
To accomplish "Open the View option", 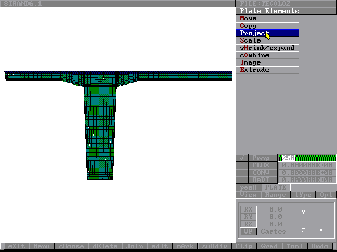I will click(x=248, y=195).
